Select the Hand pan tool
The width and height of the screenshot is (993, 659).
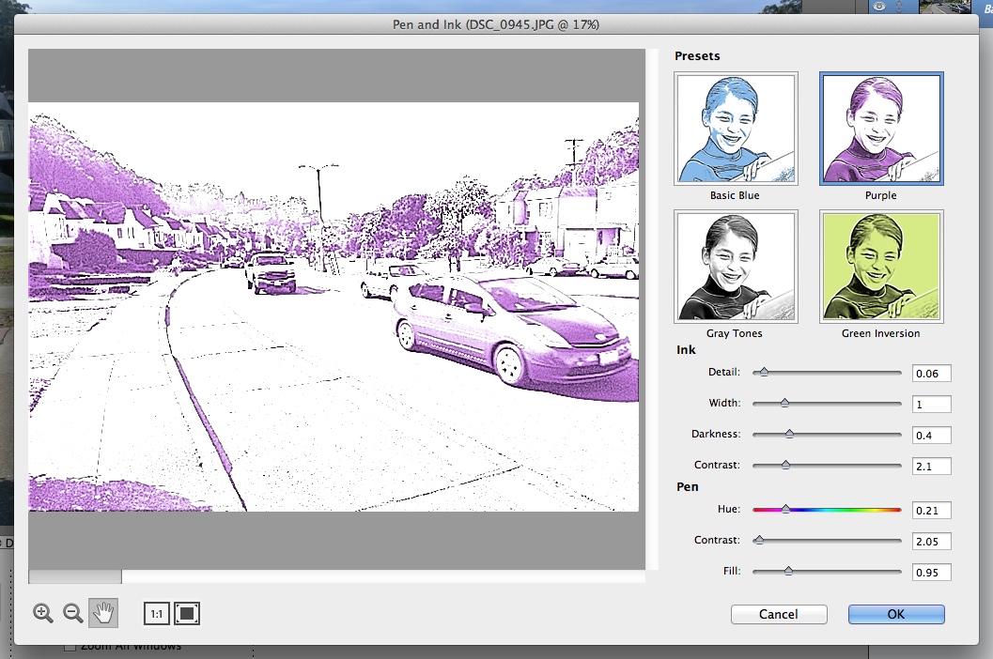(103, 613)
